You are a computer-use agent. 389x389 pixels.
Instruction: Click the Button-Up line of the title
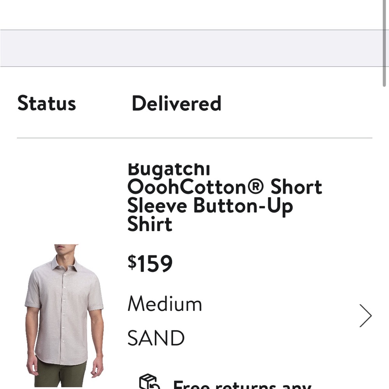210,205
